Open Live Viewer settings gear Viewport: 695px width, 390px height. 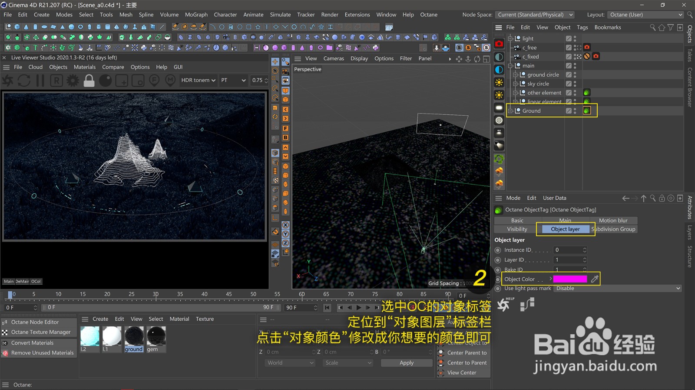click(x=73, y=80)
